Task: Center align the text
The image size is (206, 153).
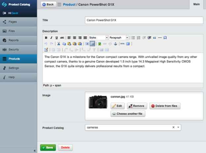Action: [75, 38]
